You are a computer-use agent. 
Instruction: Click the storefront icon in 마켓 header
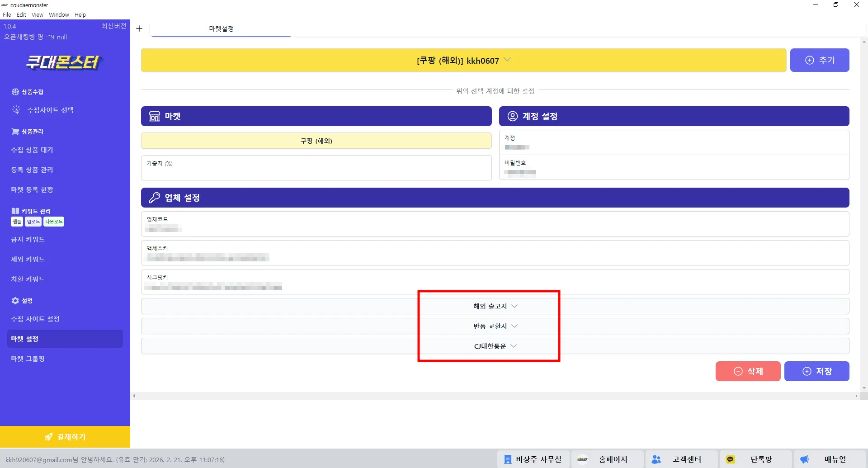pos(155,116)
